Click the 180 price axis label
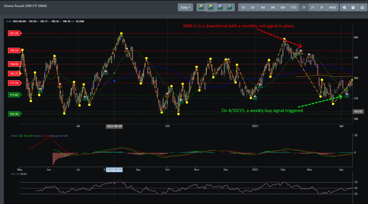 356,78
